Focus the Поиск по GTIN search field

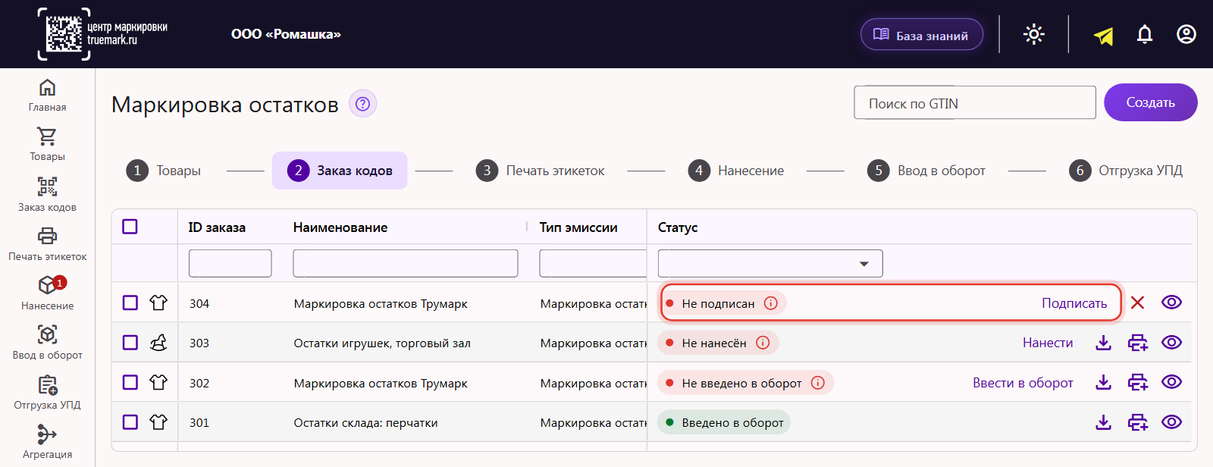(975, 102)
